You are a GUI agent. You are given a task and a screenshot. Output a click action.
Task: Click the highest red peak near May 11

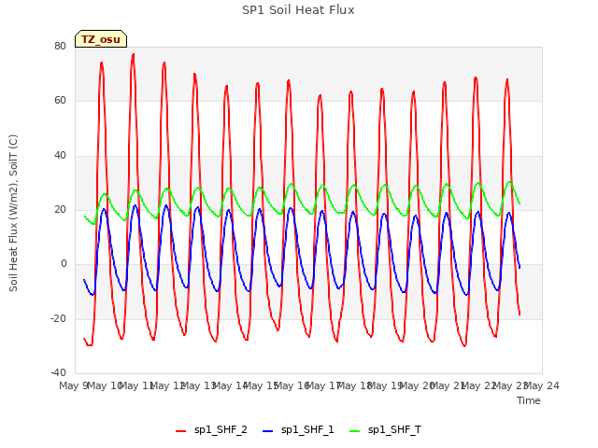(x=133, y=55)
